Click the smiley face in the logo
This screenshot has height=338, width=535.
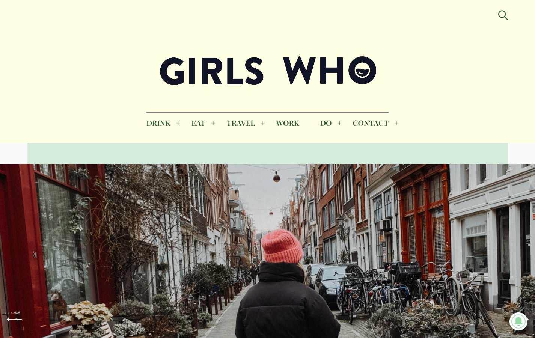[x=362, y=70]
